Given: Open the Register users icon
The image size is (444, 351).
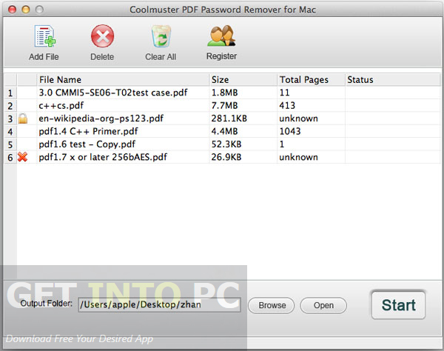Looking at the screenshot, I should [x=221, y=36].
